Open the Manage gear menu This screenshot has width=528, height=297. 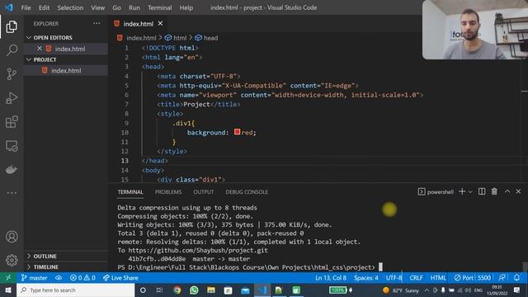(x=12, y=260)
